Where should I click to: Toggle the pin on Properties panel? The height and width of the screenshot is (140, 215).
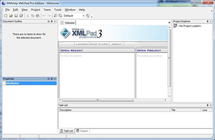[52, 79]
